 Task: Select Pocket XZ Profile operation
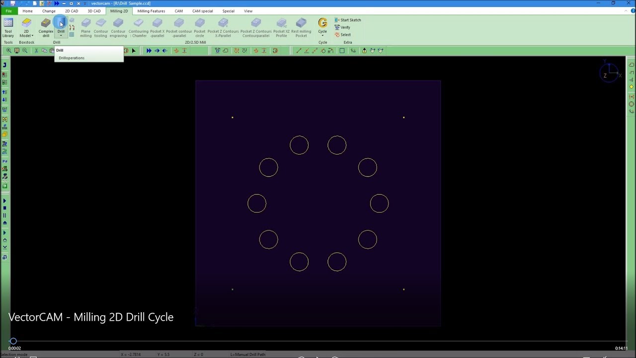click(x=281, y=28)
